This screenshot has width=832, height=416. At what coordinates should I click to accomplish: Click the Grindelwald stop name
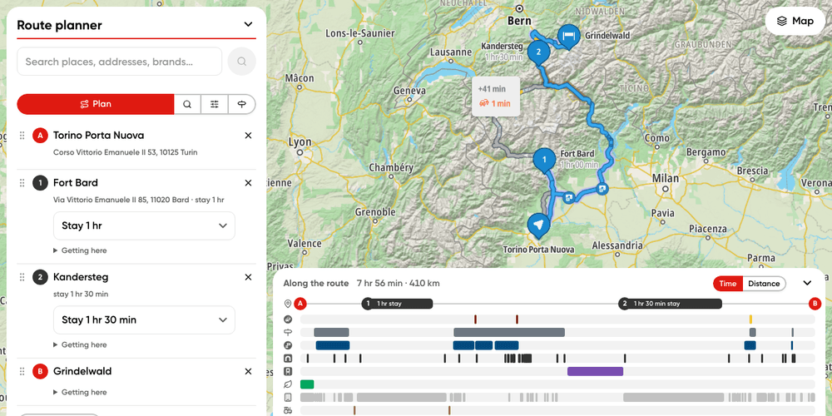[82, 371]
